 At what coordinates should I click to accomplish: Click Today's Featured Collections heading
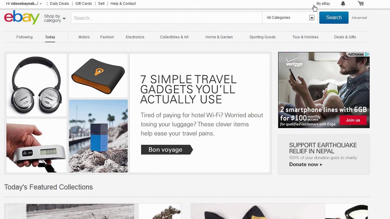48,187
